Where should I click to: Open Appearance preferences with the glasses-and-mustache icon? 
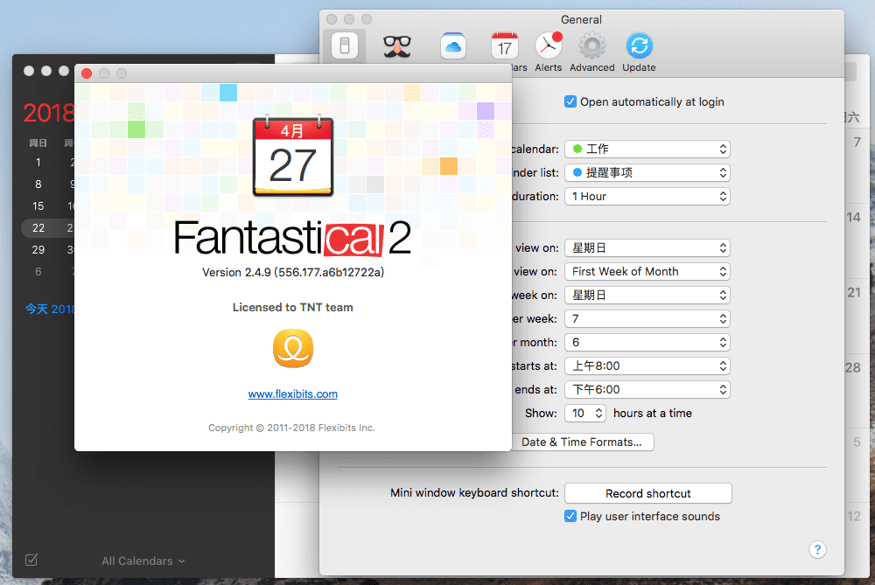(397, 45)
